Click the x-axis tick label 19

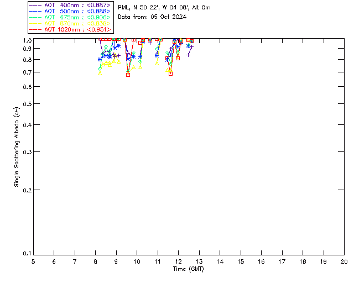tap(324, 261)
